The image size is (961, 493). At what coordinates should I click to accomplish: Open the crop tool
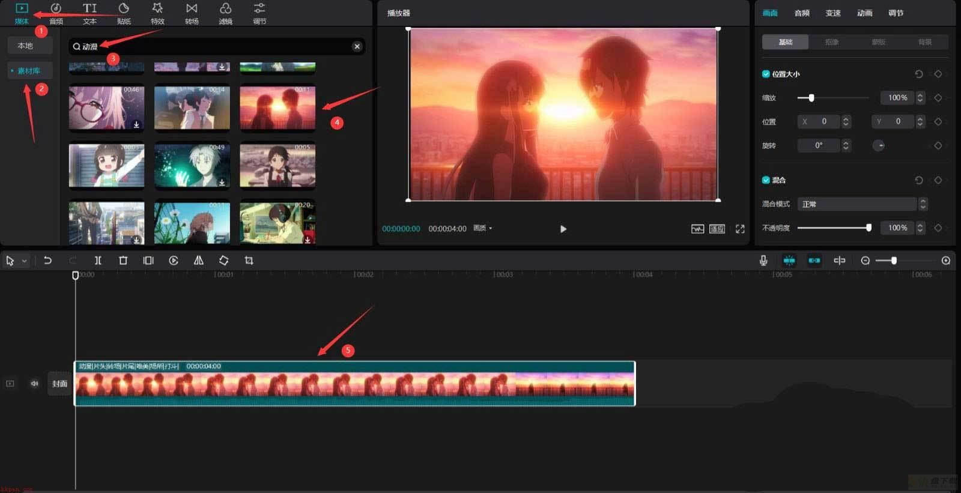pyautogui.click(x=249, y=261)
